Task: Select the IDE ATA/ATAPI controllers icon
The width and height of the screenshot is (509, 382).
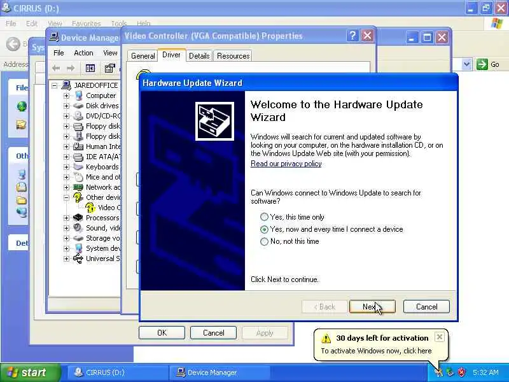Action: (78, 157)
